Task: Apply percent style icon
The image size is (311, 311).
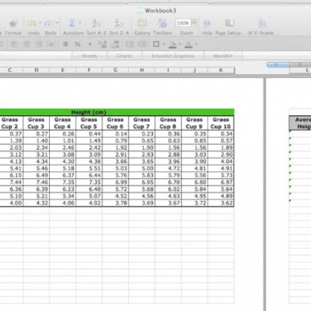Action: coord(78,44)
